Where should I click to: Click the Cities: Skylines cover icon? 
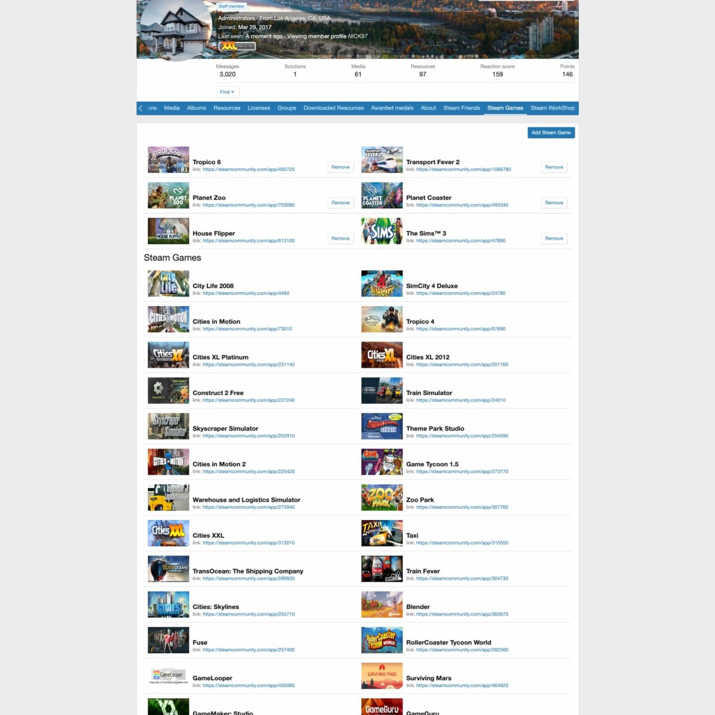coord(168,604)
